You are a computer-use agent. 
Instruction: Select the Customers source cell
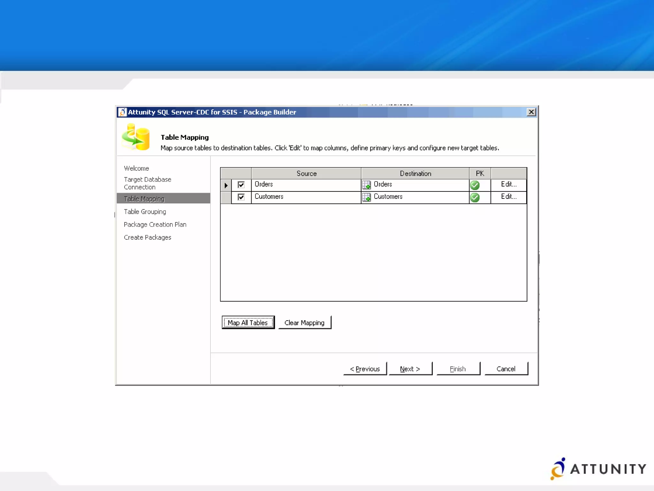coord(306,197)
